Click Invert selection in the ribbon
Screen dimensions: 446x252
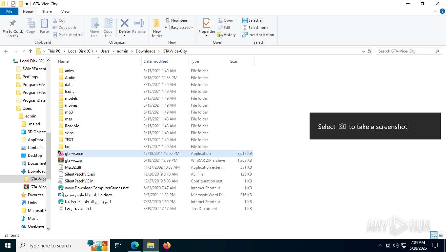(258, 35)
